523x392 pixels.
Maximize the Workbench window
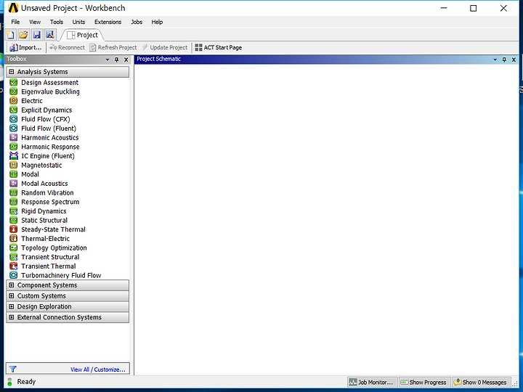(474, 8)
